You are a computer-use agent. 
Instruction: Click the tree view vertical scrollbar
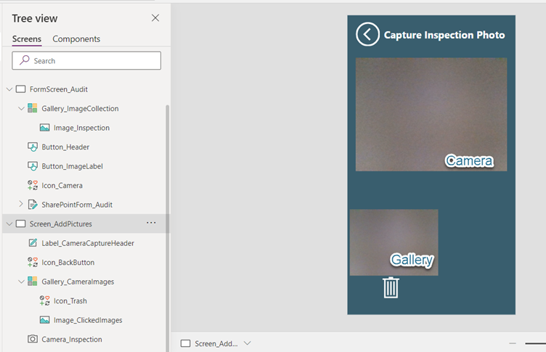coord(168,228)
